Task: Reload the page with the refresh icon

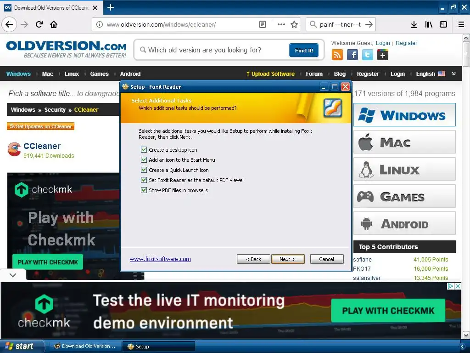Action: click(x=39, y=24)
